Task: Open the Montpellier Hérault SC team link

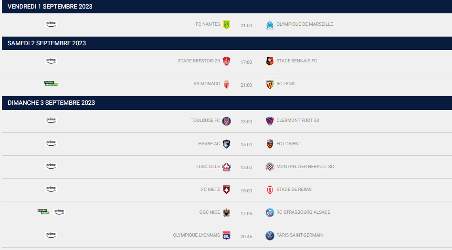Action: click(305, 167)
